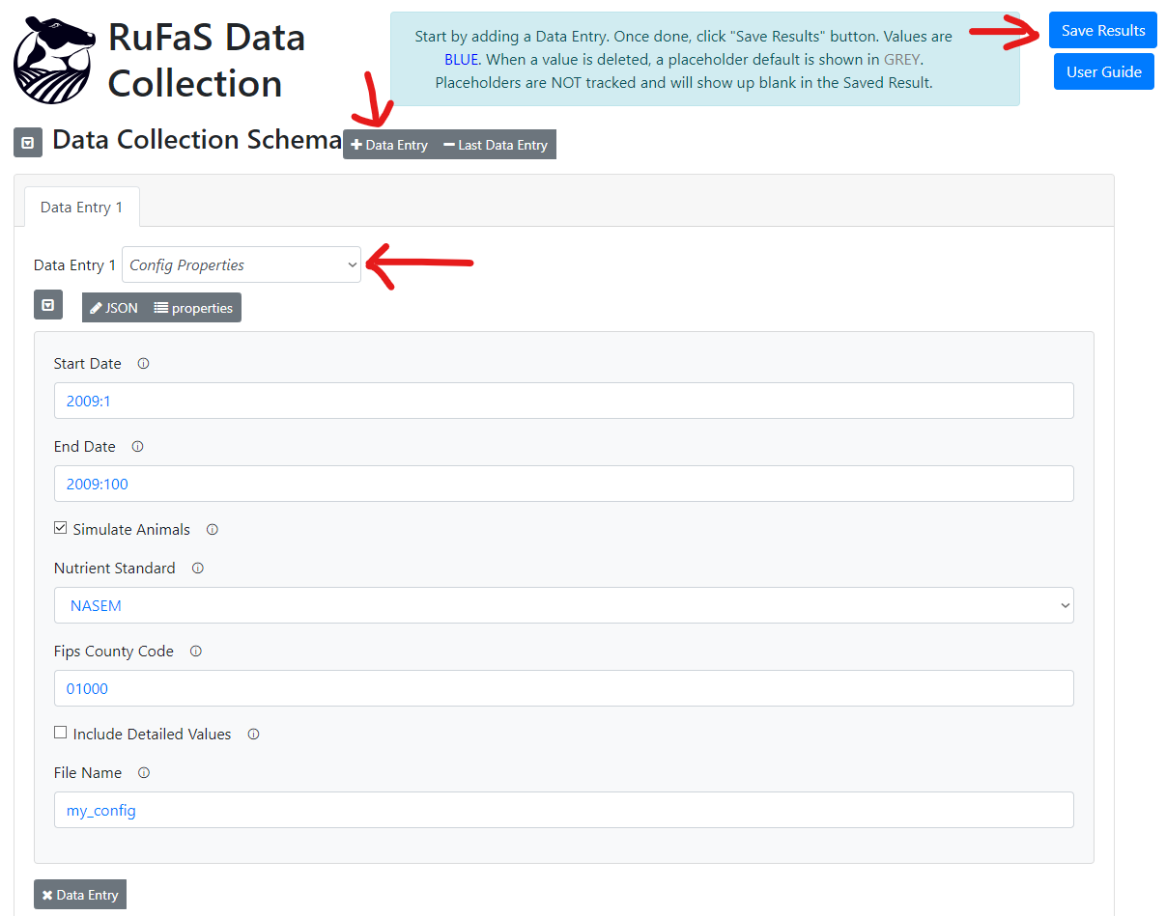Screen dimensions: 1166x916
Task: Add a new Data Entry
Action: 389,145
